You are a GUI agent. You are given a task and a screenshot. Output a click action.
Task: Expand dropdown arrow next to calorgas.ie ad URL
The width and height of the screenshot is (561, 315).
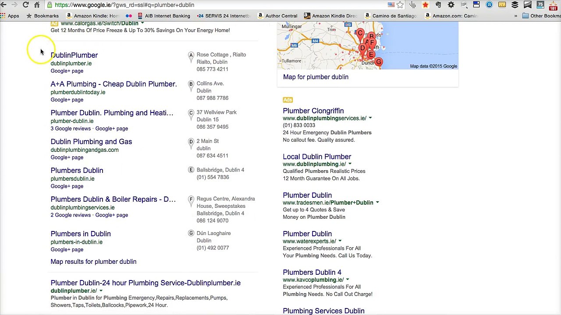pos(142,23)
